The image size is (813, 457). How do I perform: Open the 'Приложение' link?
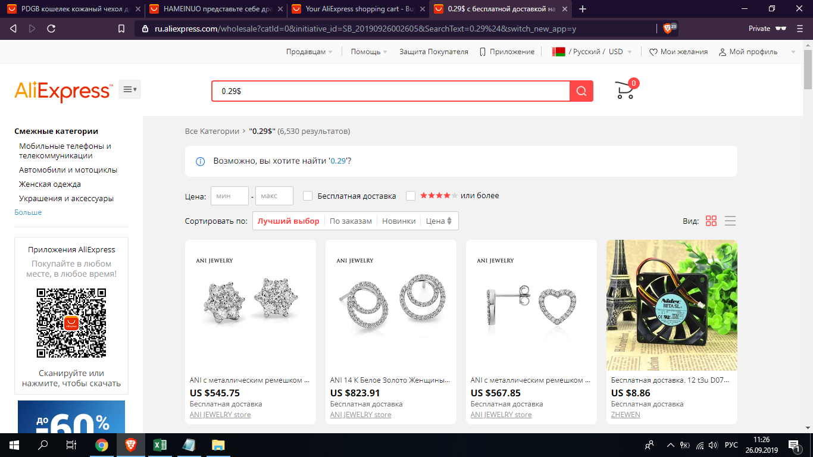click(x=507, y=52)
